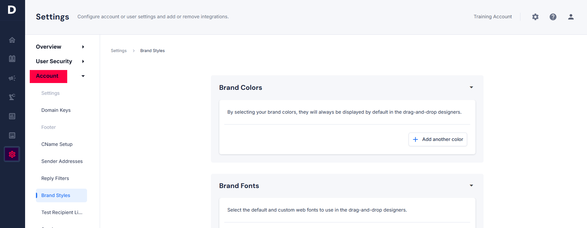Select the Overview menu item
The height and width of the screenshot is (228, 587).
pos(49,47)
